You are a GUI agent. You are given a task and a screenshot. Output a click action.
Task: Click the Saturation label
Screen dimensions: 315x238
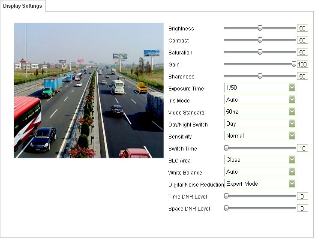(180, 53)
